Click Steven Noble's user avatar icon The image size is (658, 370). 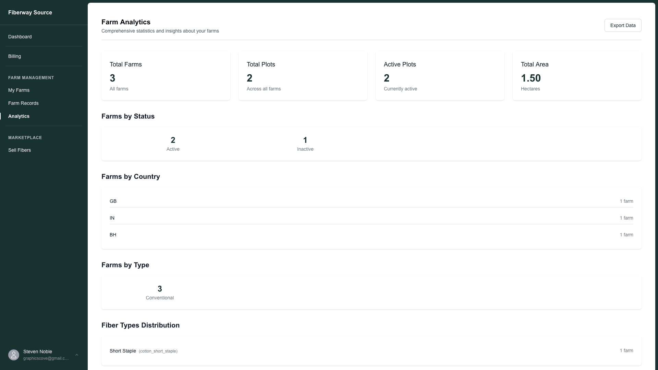(x=14, y=355)
